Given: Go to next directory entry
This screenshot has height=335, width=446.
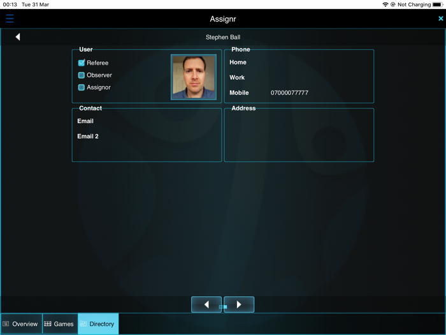Looking at the screenshot, I should click(x=239, y=304).
